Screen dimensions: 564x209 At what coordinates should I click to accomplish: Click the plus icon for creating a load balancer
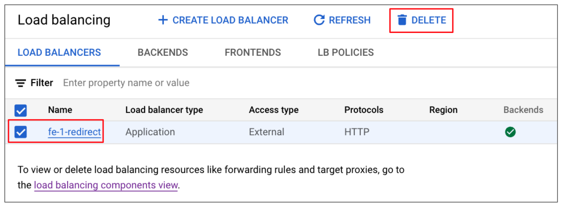[x=163, y=20]
